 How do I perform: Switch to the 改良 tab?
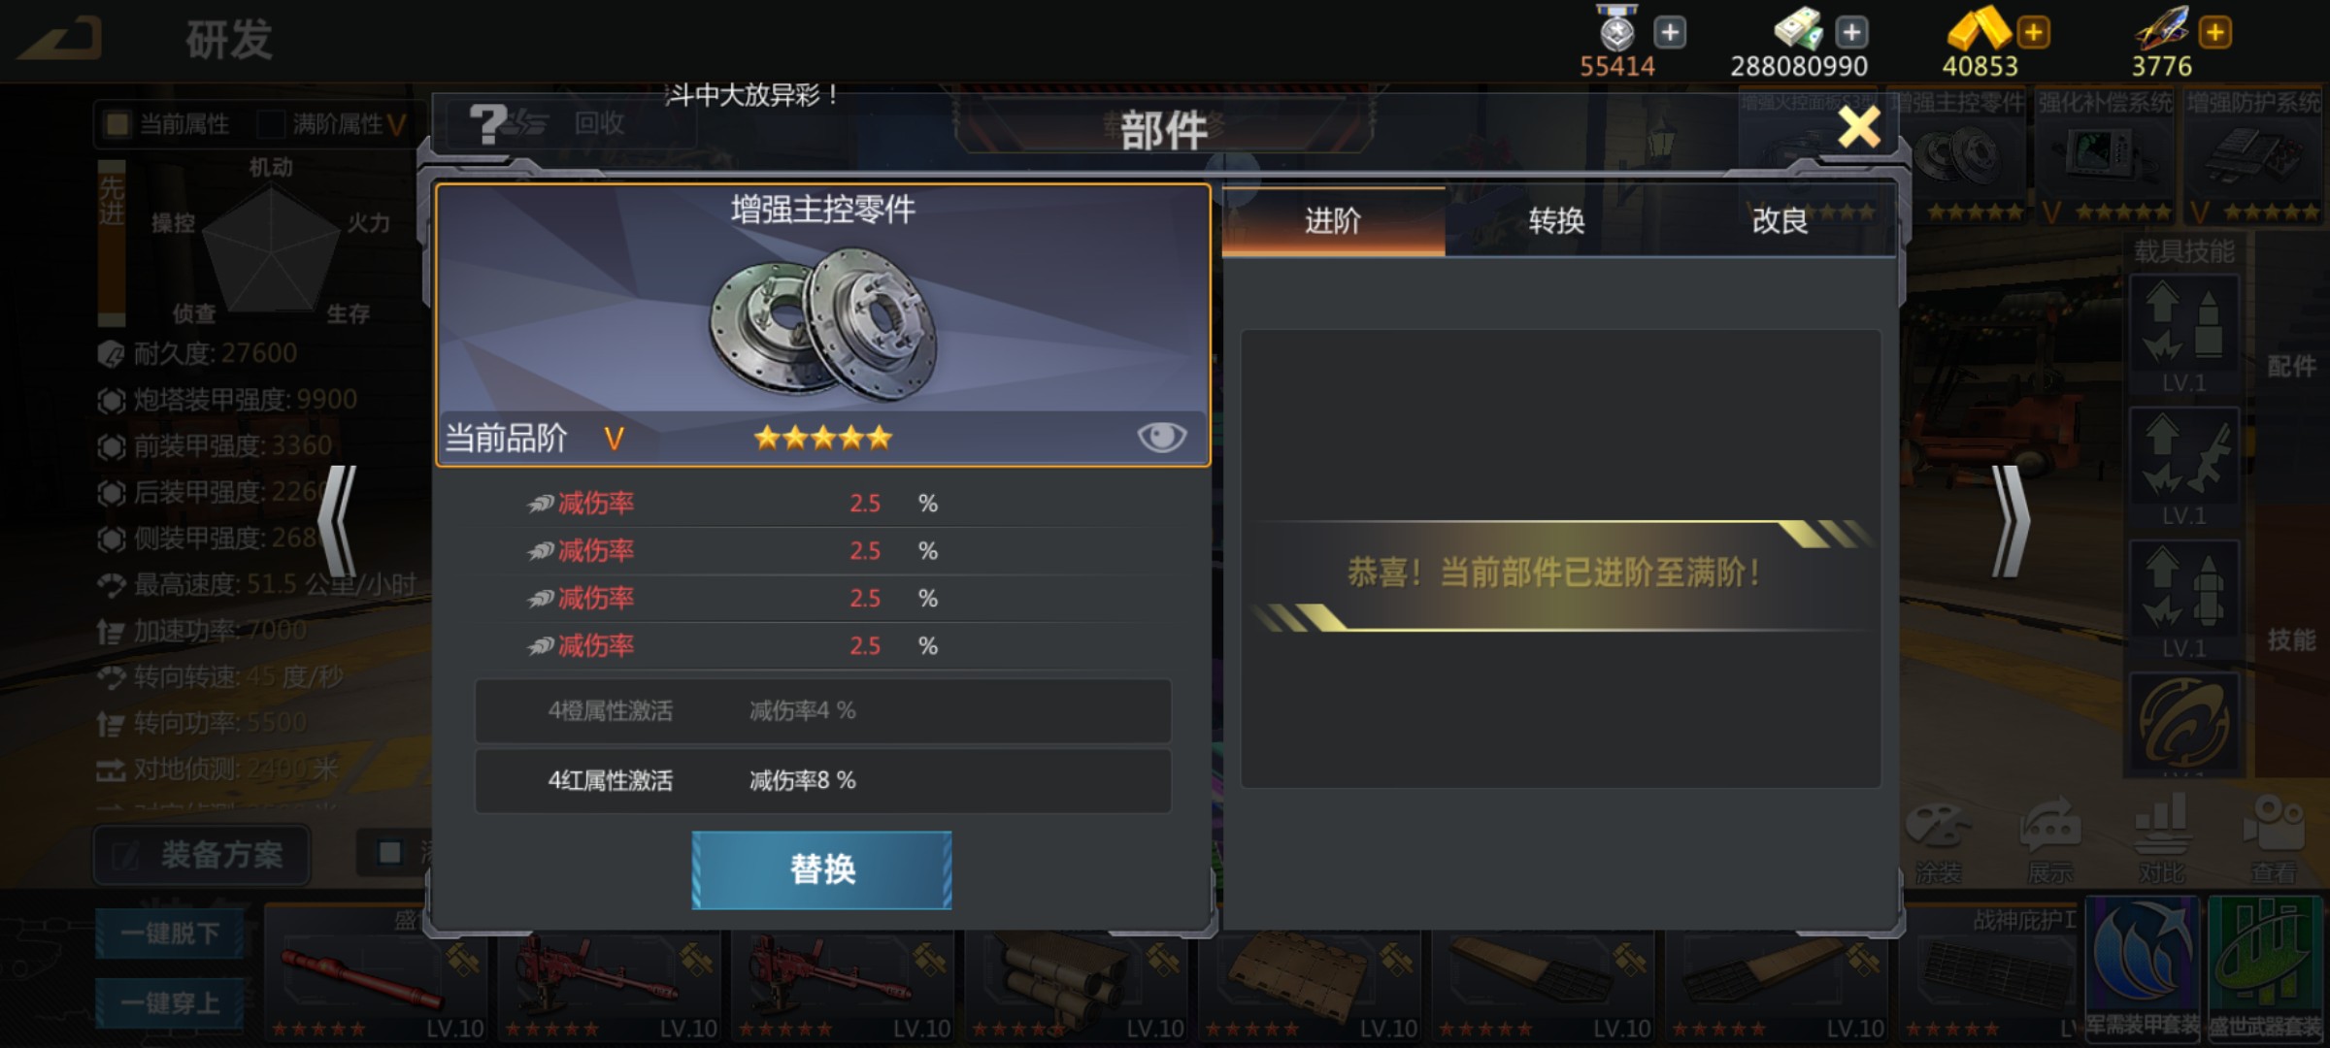(x=1780, y=221)
